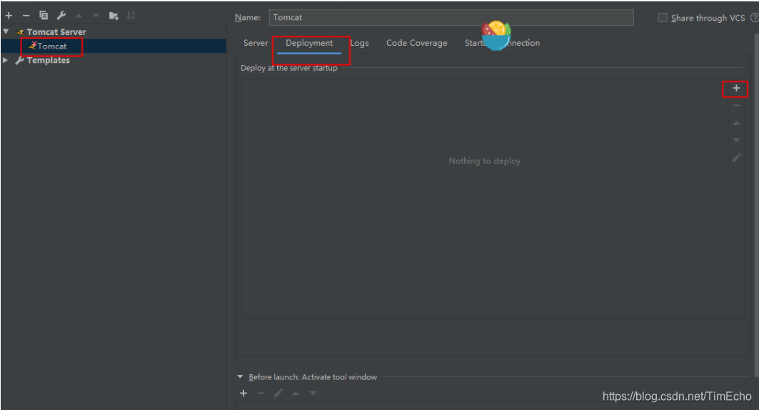Focus the Name input field
The image size is (759, 410).
[451, 17]
